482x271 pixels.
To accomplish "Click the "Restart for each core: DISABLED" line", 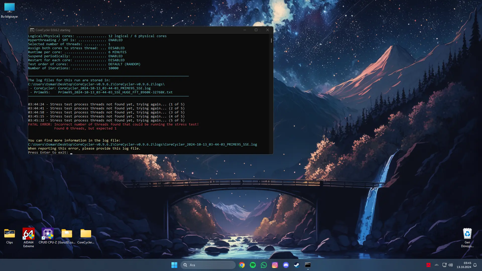I will click(76, 60).
